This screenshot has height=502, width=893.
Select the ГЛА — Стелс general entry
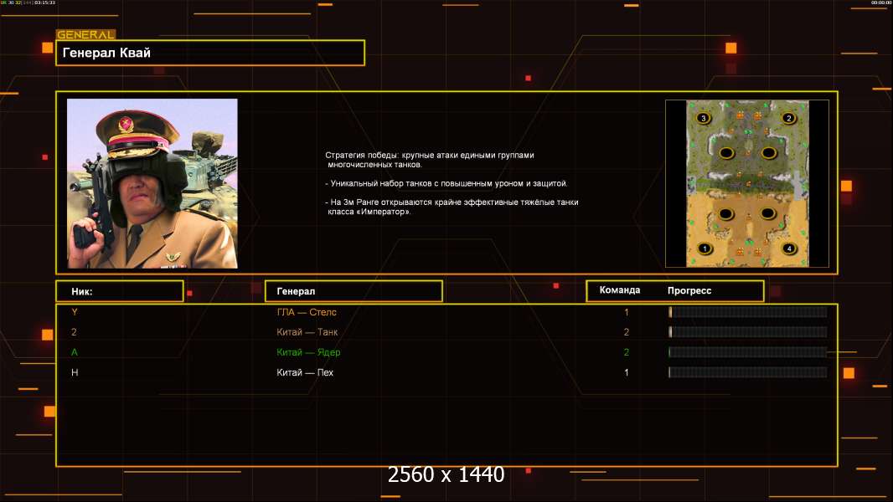(307, 312)
